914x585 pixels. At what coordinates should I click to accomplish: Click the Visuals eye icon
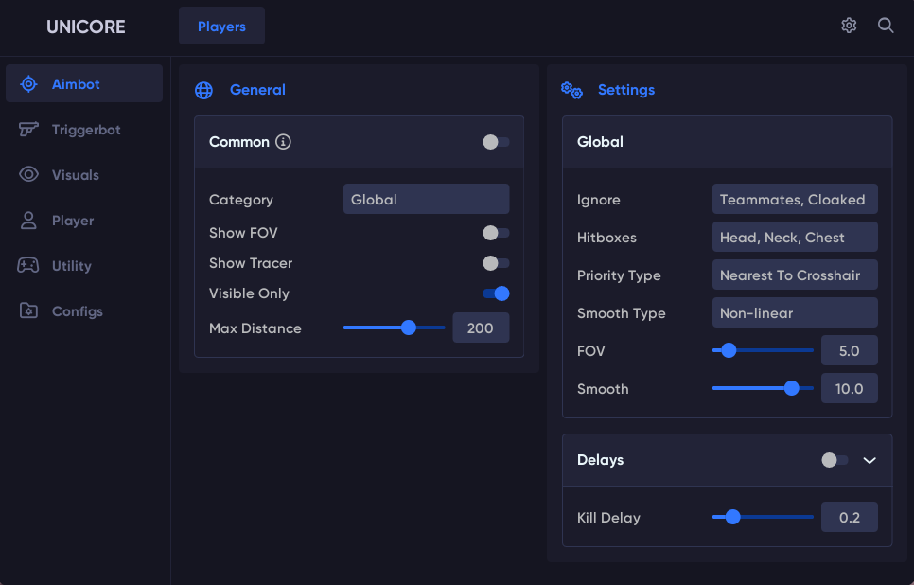coord(28,175)
